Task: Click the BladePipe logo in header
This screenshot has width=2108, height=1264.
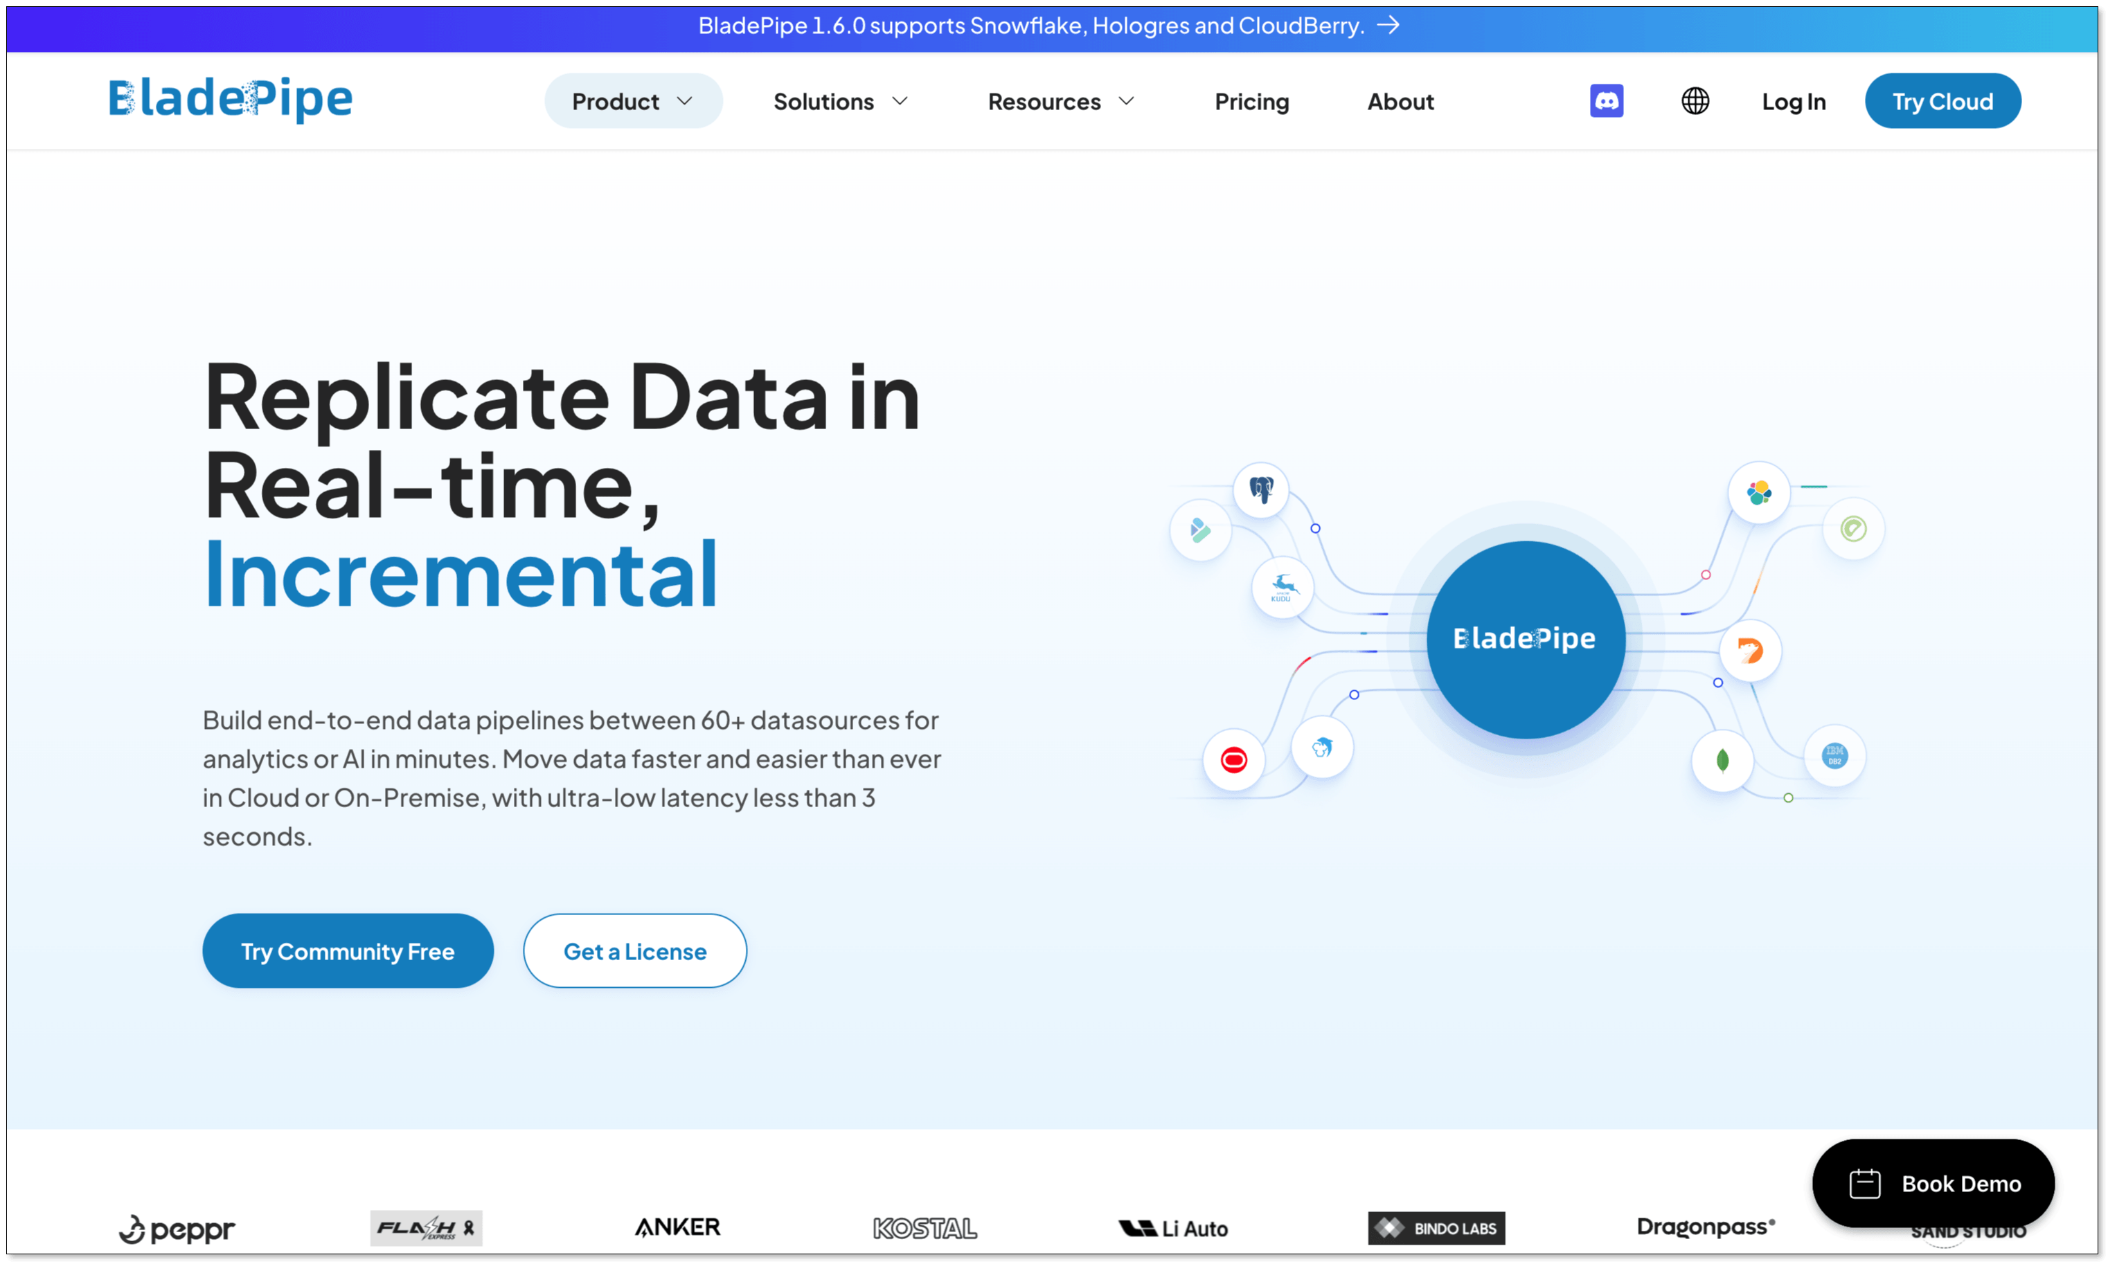Action: click(230, 99)
